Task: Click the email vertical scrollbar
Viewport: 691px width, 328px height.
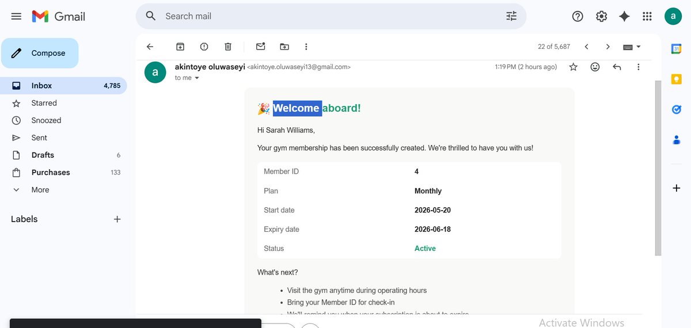Action: [x=658, y=168]
